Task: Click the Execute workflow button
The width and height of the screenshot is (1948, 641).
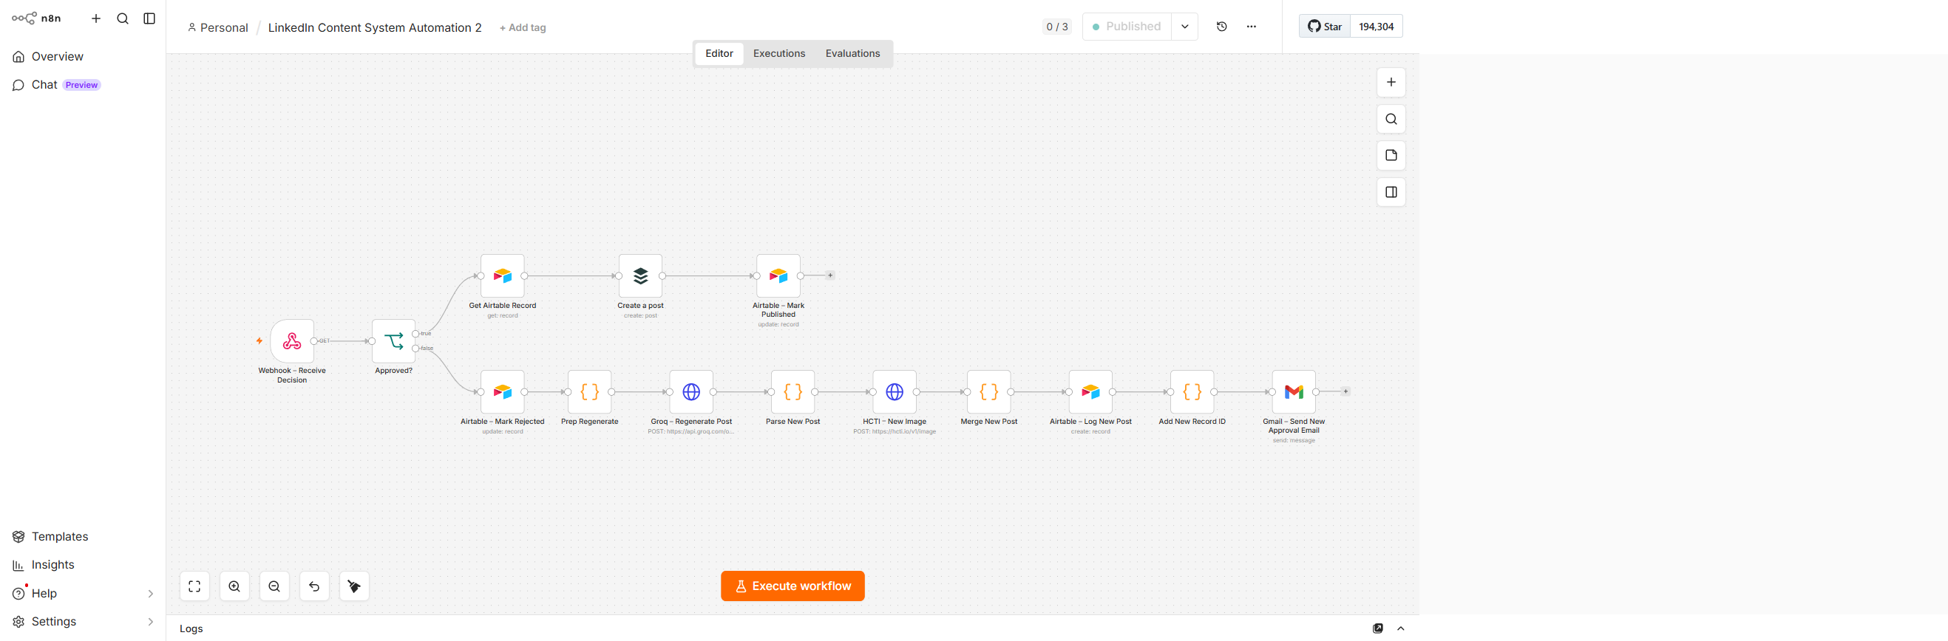Action: tap(793, 586)
